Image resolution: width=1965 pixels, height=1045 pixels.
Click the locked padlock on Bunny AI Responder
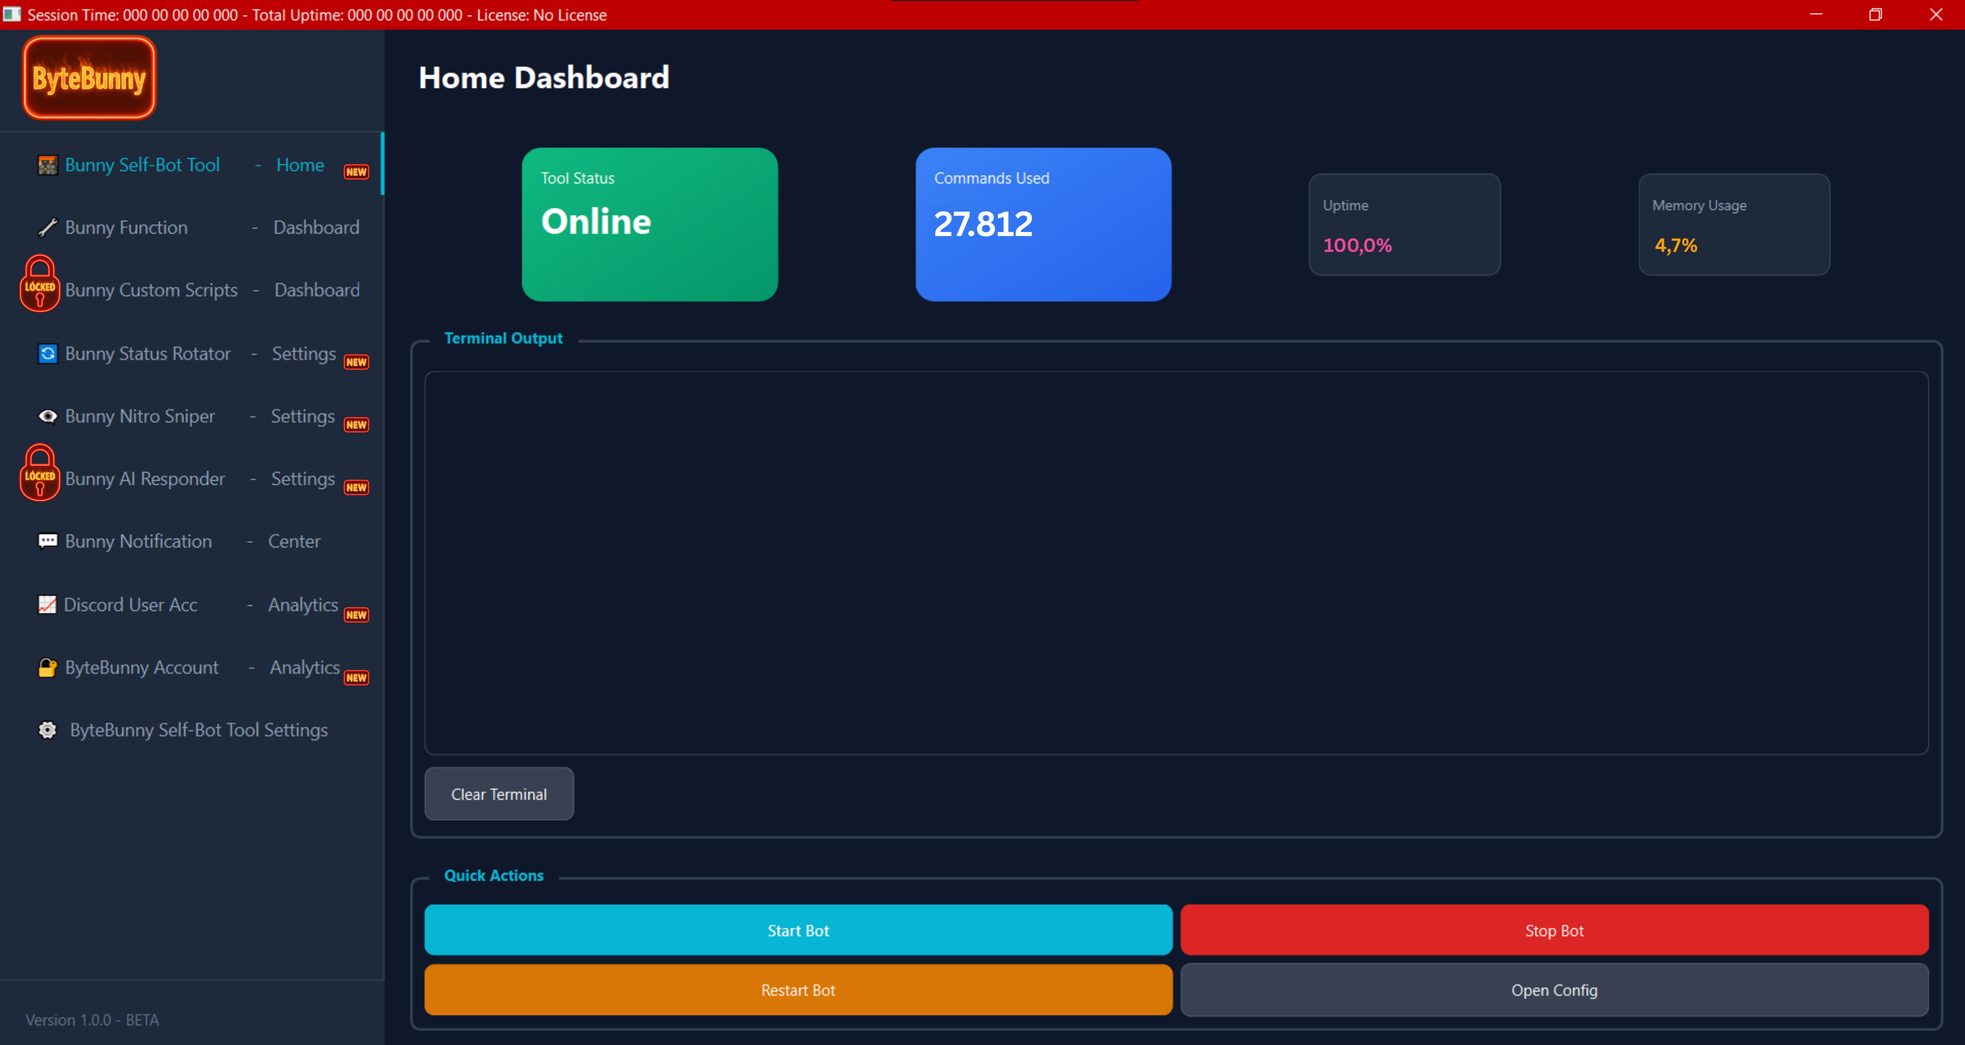[x=39, y=473]
